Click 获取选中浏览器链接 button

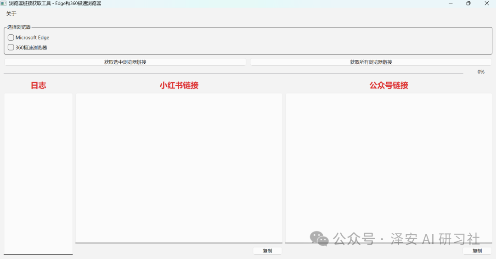(125, 62)
